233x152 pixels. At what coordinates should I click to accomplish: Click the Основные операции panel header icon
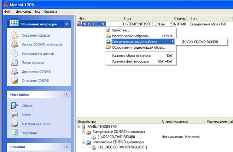click(14, 23)
